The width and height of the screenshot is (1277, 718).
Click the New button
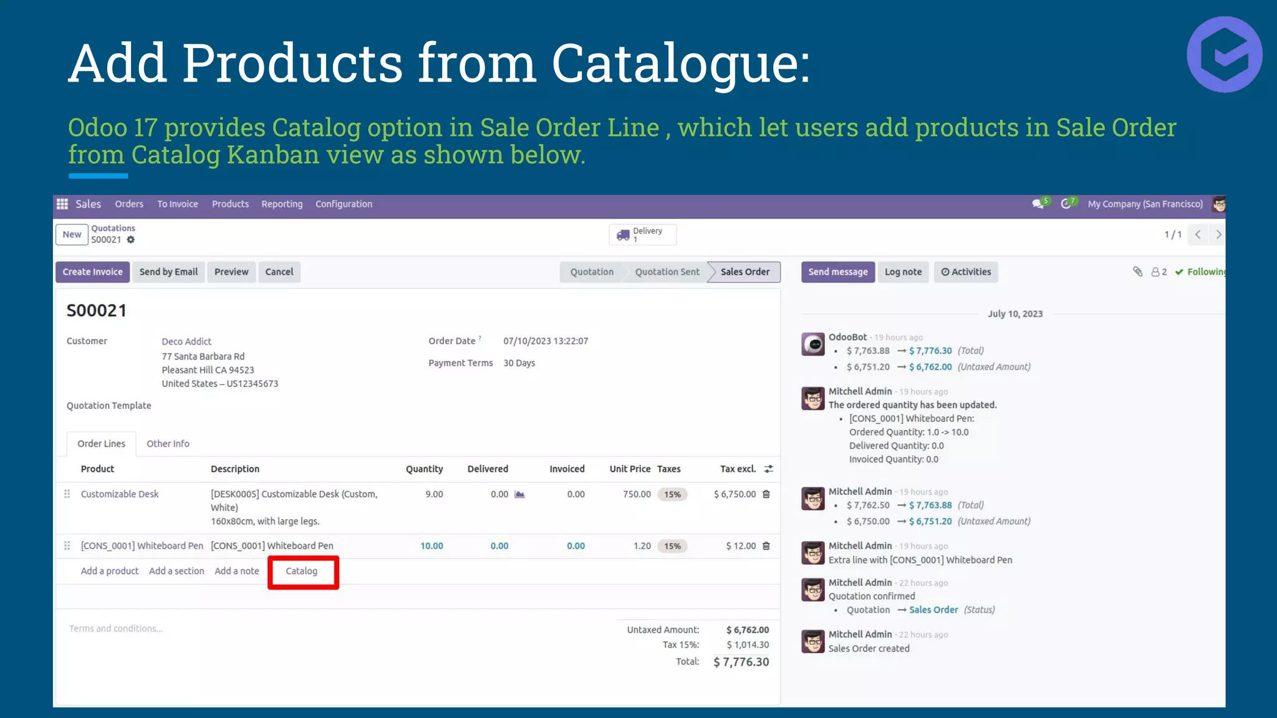[72, 234]
